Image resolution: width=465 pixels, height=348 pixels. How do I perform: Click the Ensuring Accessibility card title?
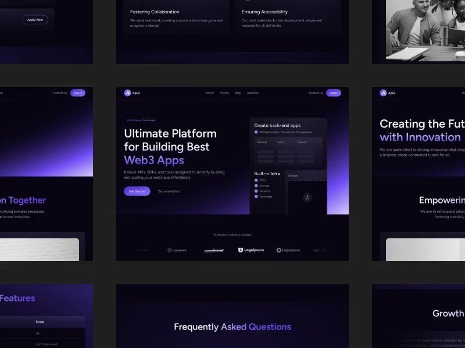(264, 12)
